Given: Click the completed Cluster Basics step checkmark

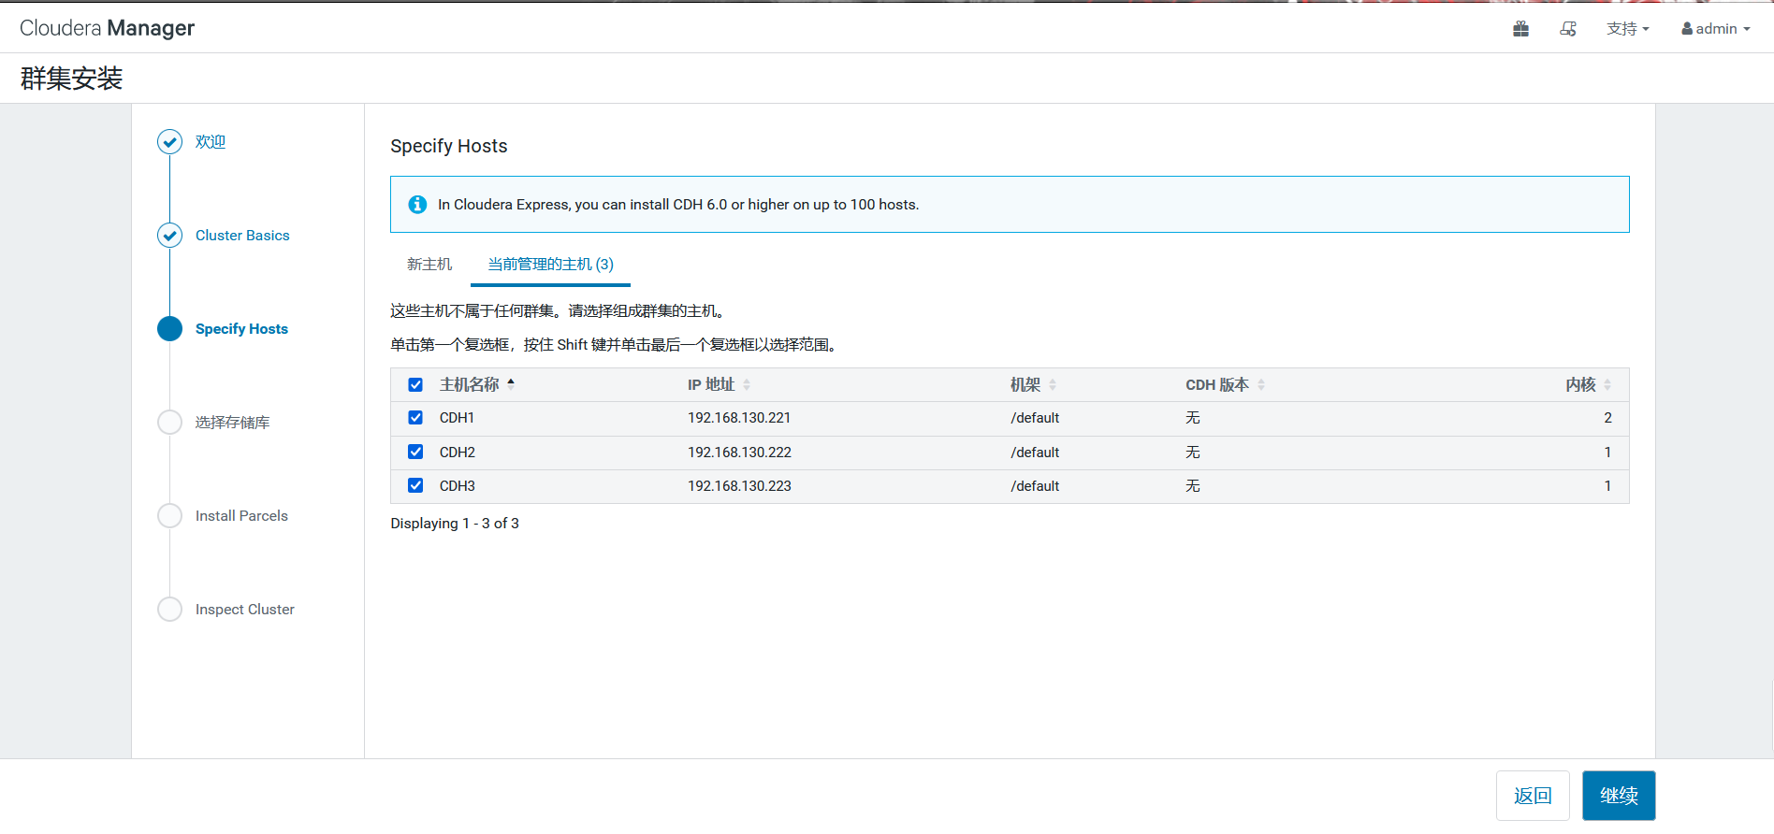Looking at the screenshot, I should (169, 236).
